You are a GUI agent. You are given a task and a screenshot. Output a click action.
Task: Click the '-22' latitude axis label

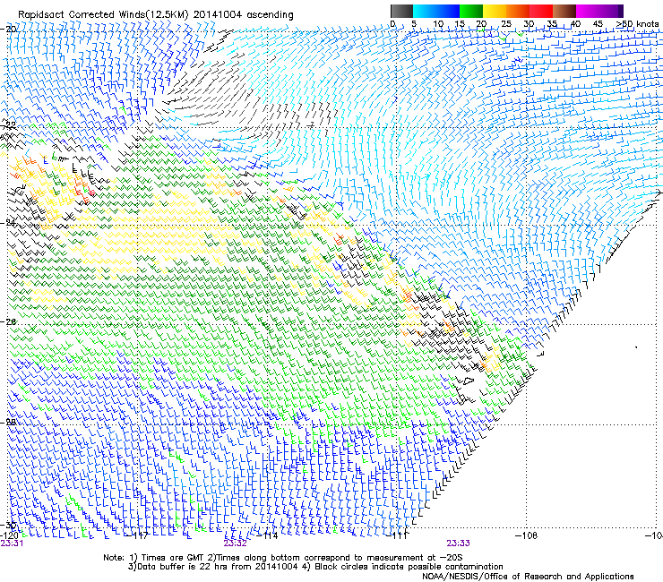tap(8, 125)
